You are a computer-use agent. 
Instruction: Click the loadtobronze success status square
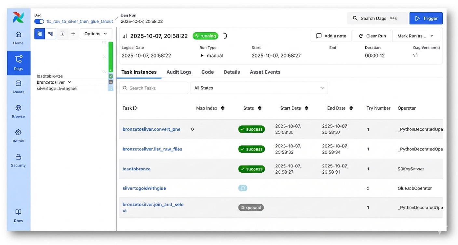point(111,76)
